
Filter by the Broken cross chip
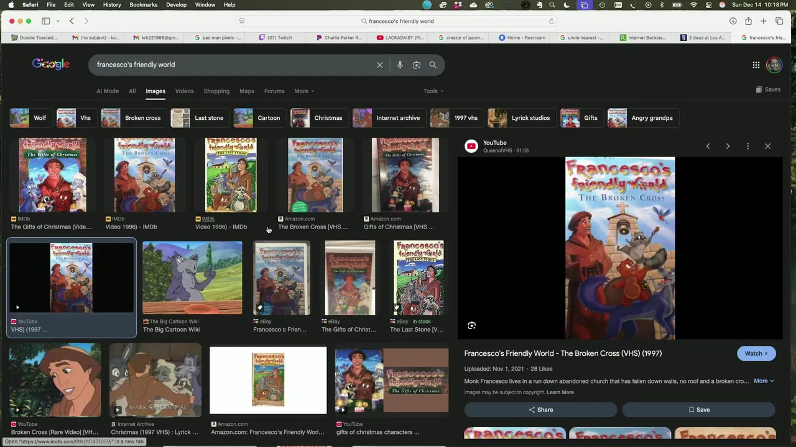tap(133, 118)
